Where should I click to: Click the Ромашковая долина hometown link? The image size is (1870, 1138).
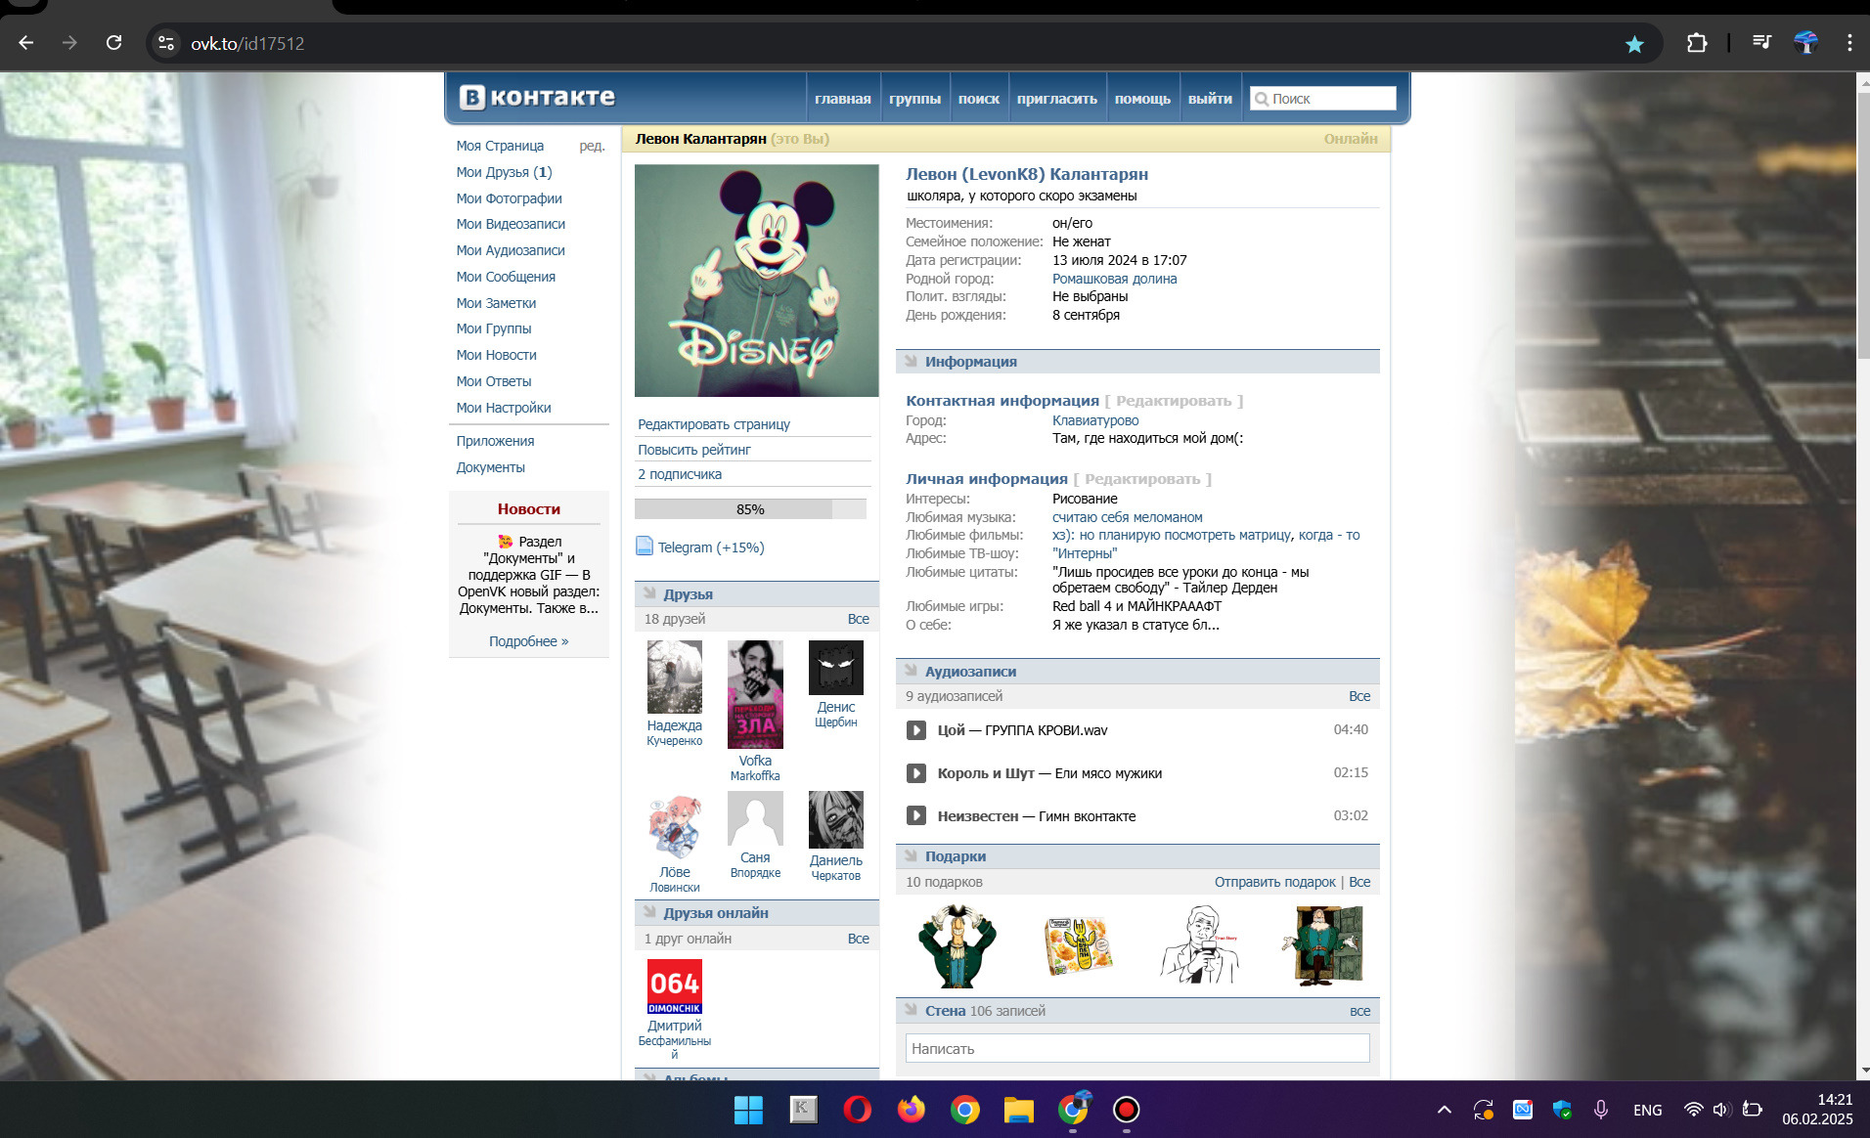pyautogui.click(x=1114, y=279)
